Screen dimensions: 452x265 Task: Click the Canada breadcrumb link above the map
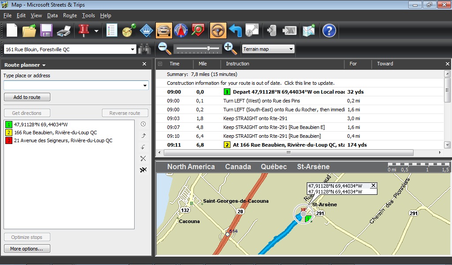pos(238,167)
